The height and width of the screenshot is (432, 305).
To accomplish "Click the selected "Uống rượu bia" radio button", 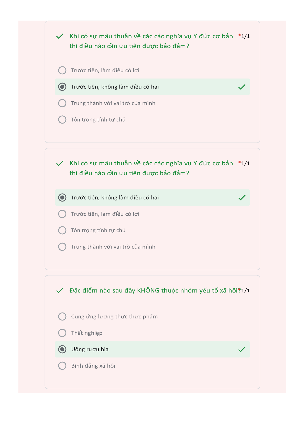I will [x=62, y=349].
